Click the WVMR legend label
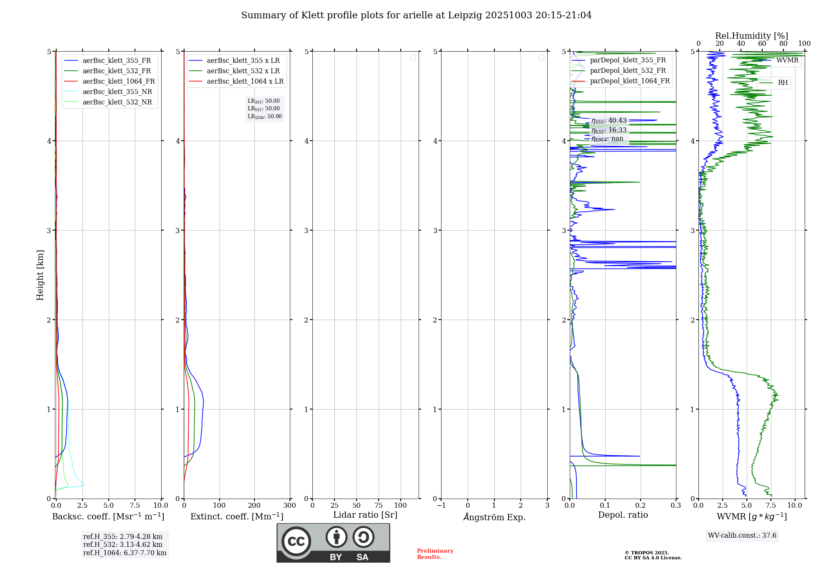 tap(787, 60)
